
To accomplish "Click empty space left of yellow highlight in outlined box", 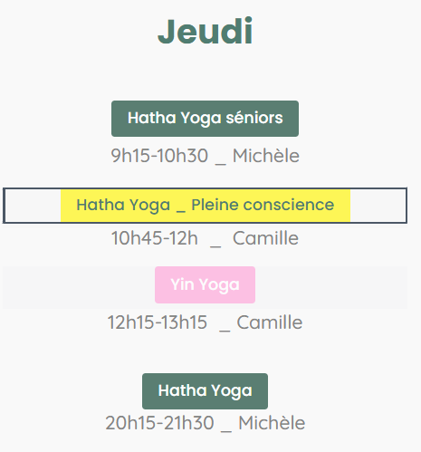I will tap(33, 206).
